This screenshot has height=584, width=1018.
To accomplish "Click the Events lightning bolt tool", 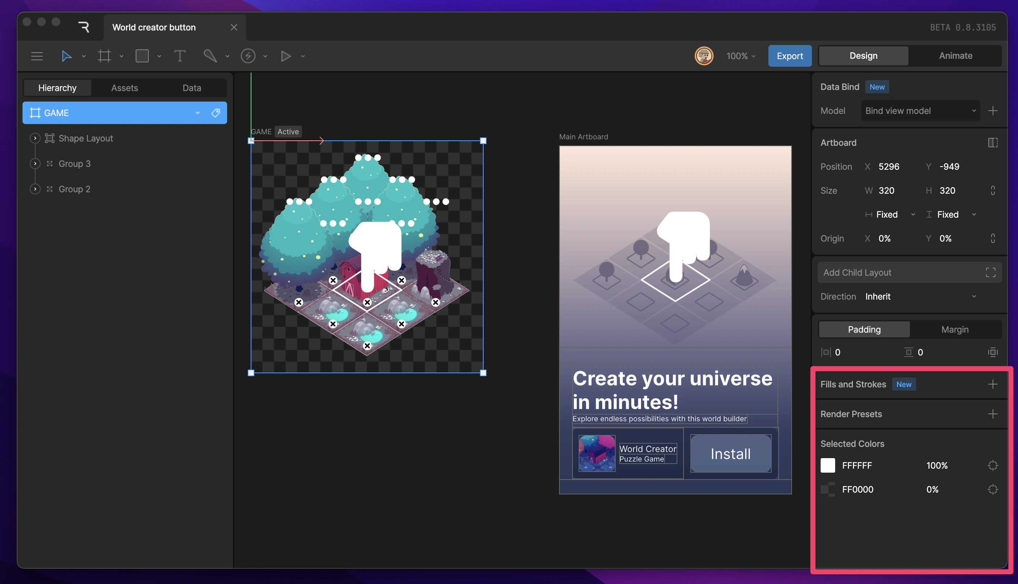I will (248, 56).
